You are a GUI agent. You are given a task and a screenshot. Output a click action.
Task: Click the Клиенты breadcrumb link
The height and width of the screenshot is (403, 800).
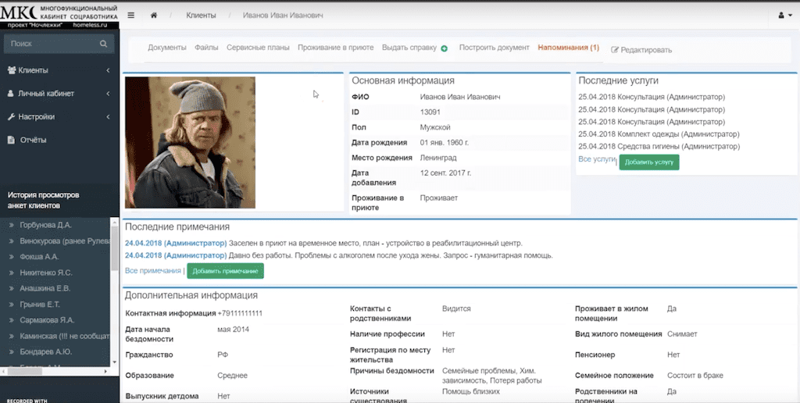click(202, 16)
